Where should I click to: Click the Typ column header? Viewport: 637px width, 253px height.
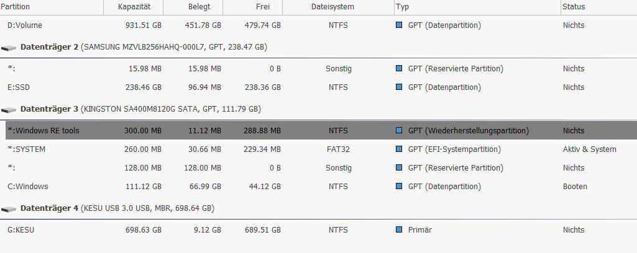click(477, 7)
